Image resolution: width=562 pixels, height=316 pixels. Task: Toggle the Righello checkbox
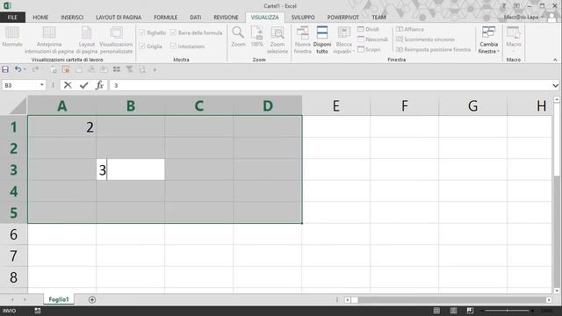(142, 32)
